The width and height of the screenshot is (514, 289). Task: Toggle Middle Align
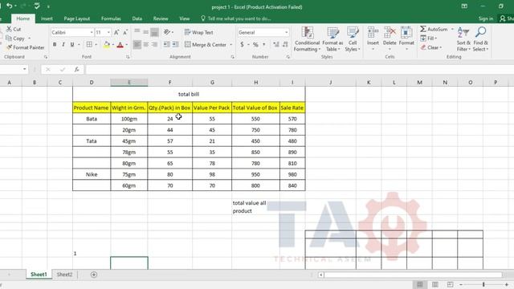tap(146, 32)
